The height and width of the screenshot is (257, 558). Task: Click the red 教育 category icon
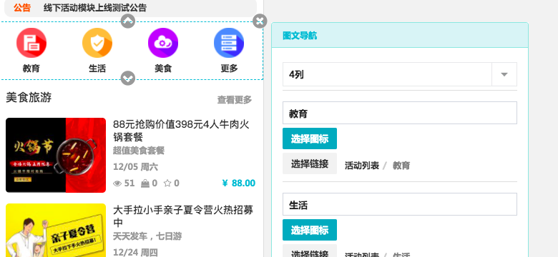[31, 43]
